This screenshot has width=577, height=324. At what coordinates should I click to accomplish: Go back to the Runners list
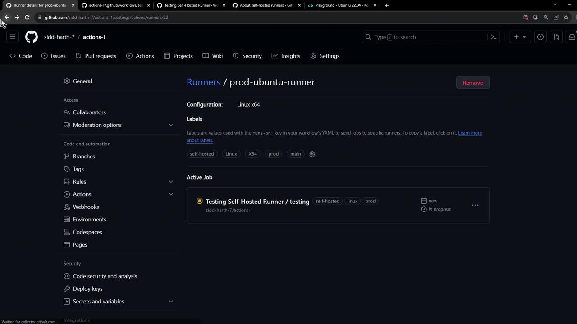click(x=203, y=82)
